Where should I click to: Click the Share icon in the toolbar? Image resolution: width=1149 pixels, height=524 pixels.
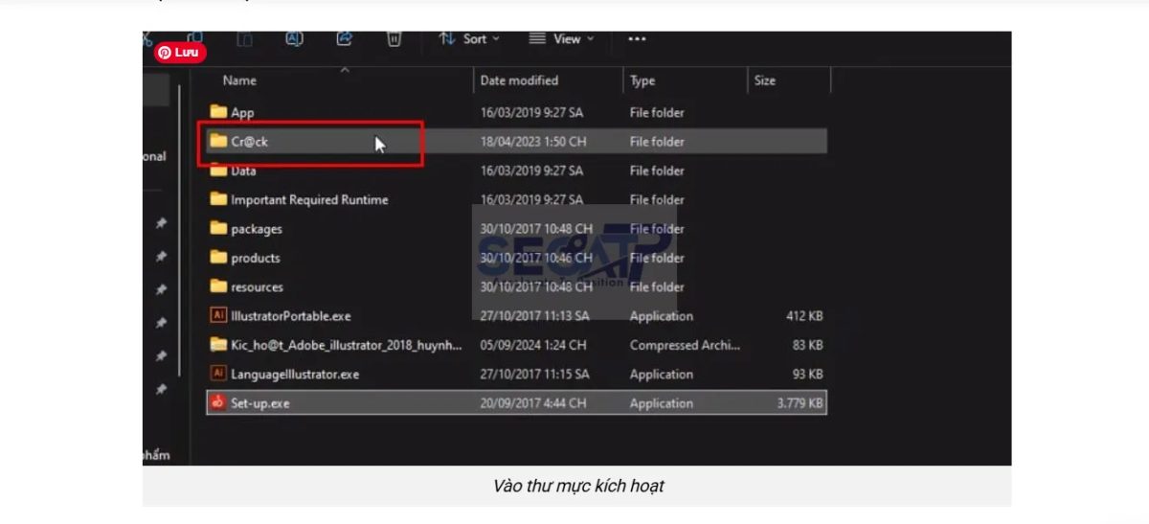click(x=344, y=38)
